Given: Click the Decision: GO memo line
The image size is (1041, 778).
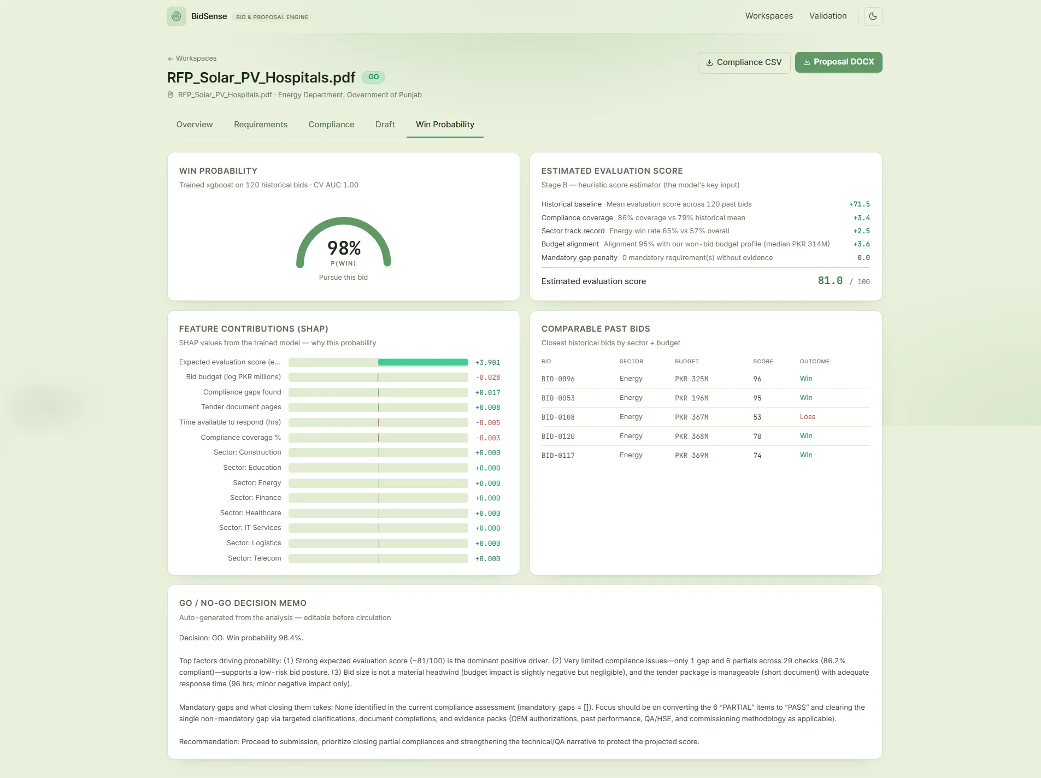Looking at the screenshot, I should tap(241, 638).
